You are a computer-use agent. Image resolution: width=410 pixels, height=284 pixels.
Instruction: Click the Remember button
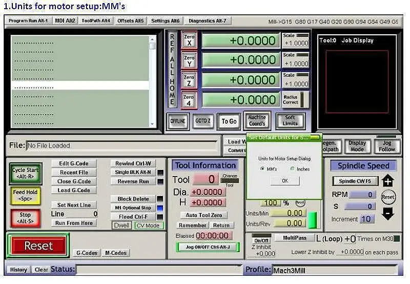click(193, 225)
